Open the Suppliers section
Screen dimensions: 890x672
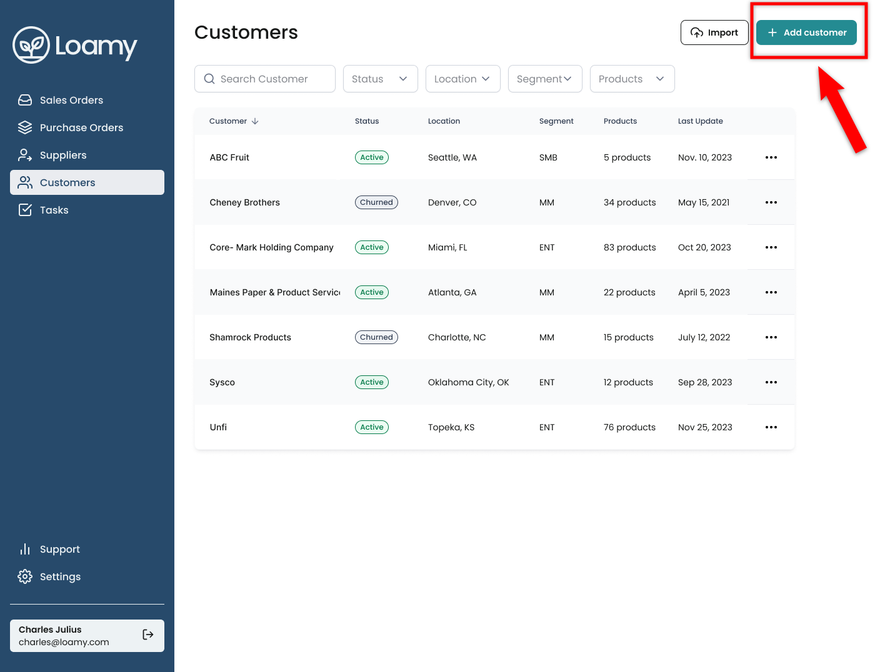(87, 155)
